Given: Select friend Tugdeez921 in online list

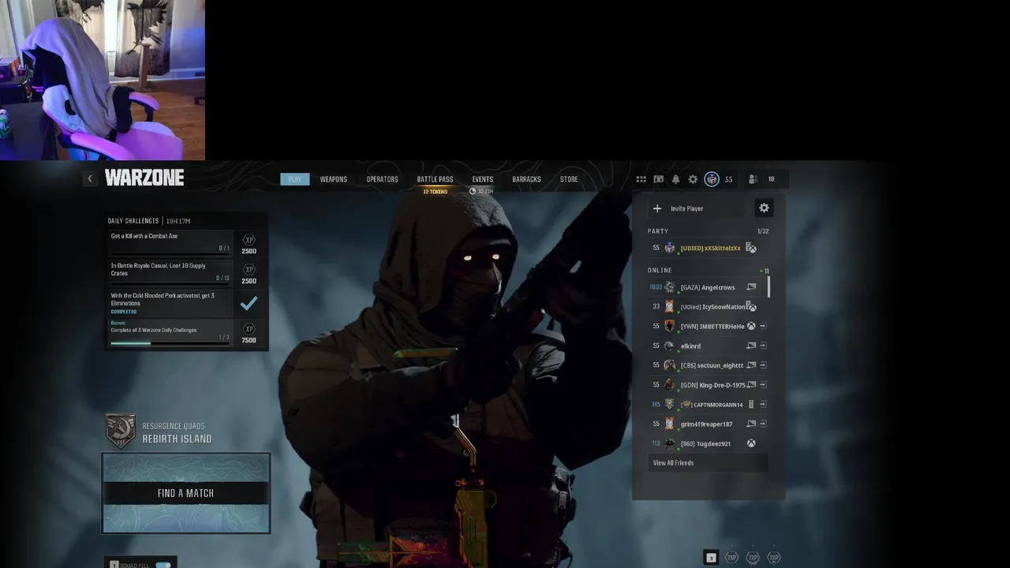Looking at the screenshot, I should click(707, 443).
